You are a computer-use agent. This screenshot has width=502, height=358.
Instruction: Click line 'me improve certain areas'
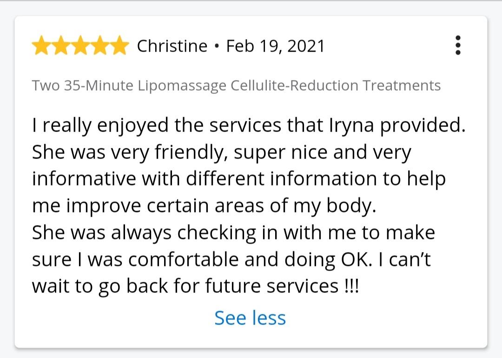point(204,206)
